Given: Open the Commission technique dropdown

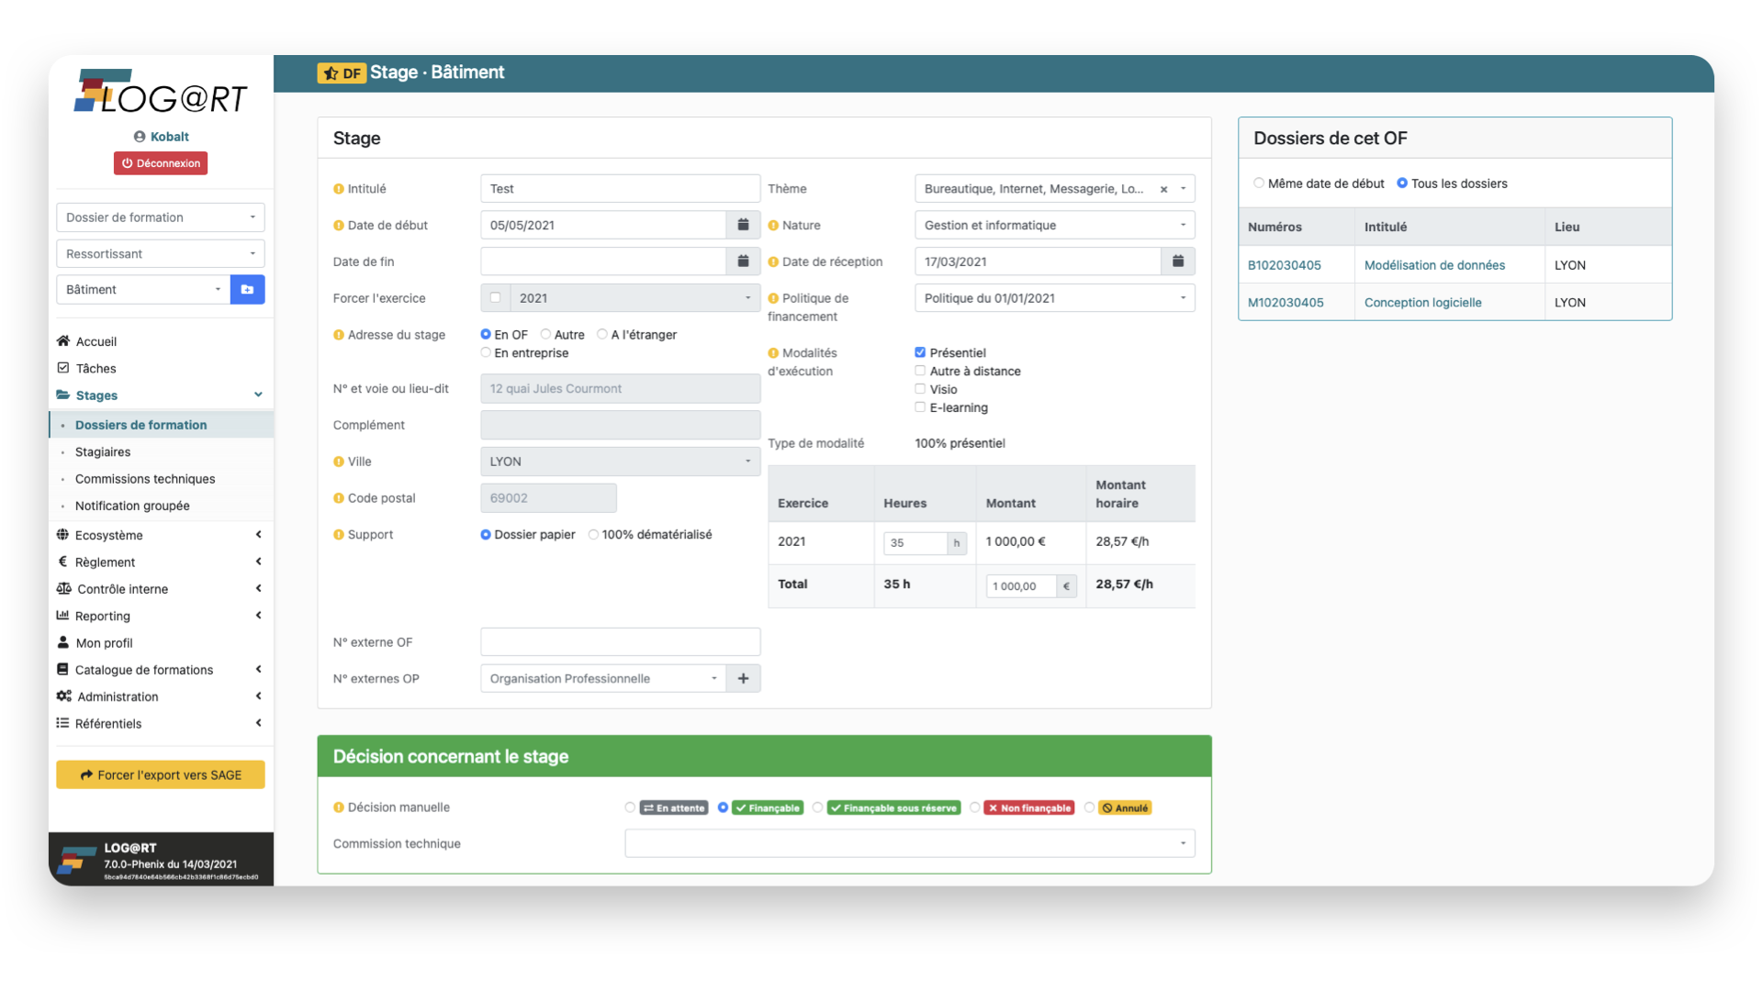Looking at the screenshot, I should [909, 843].
